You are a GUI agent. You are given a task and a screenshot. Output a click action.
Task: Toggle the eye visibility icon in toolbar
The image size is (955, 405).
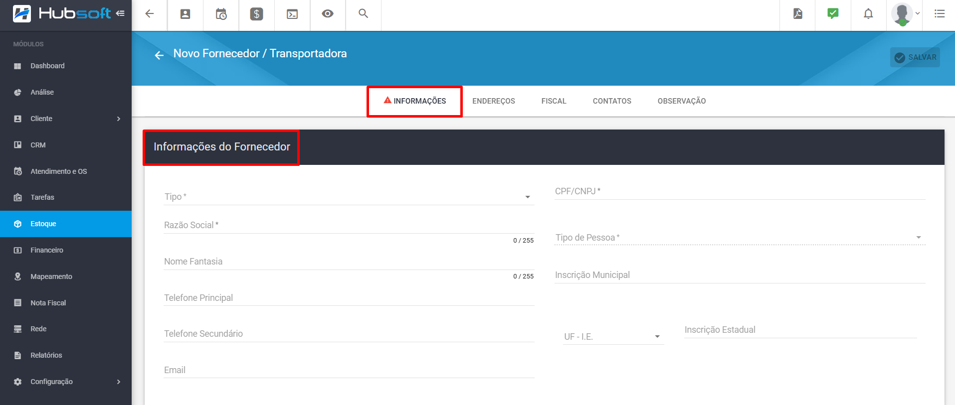coord(328,14)
